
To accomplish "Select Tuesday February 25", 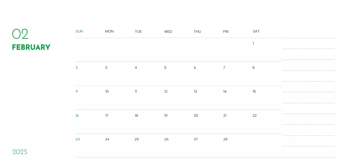I will click(137, 139).
